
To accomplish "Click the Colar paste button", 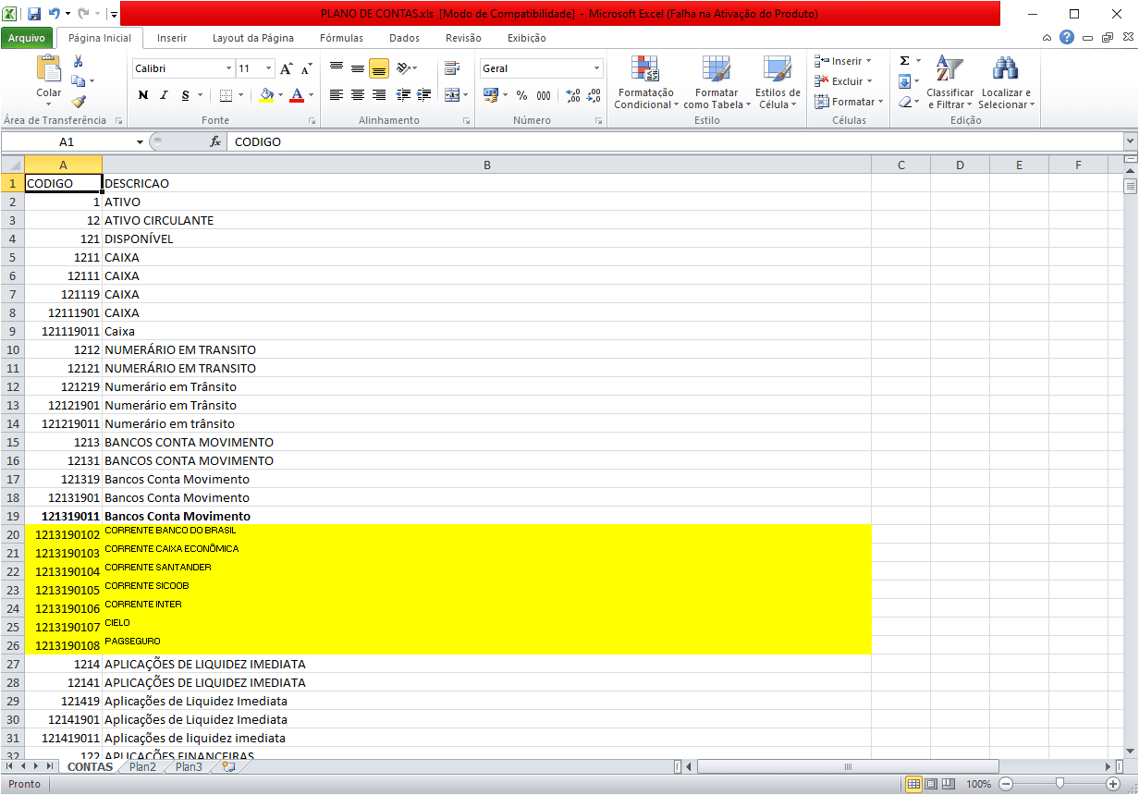I will point(48,79).
